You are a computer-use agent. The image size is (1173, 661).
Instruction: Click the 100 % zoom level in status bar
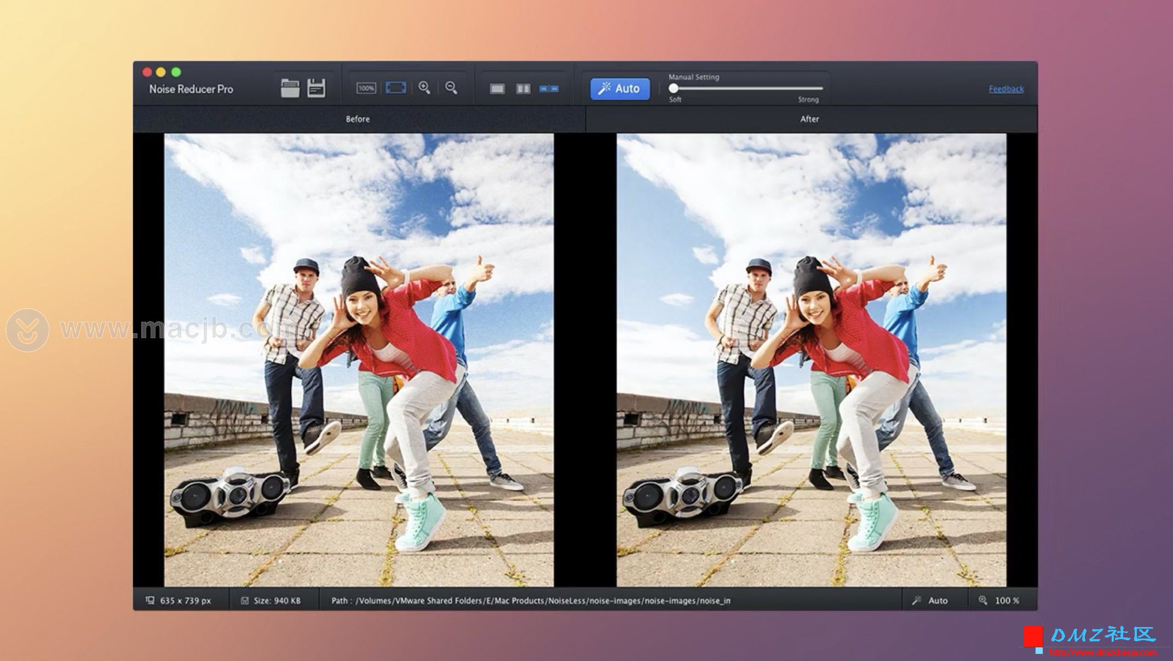coord(1007,601)
